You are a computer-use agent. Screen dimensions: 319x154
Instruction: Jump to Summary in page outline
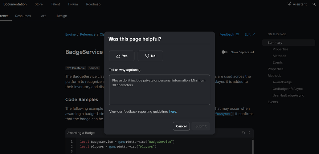(288, 43)
